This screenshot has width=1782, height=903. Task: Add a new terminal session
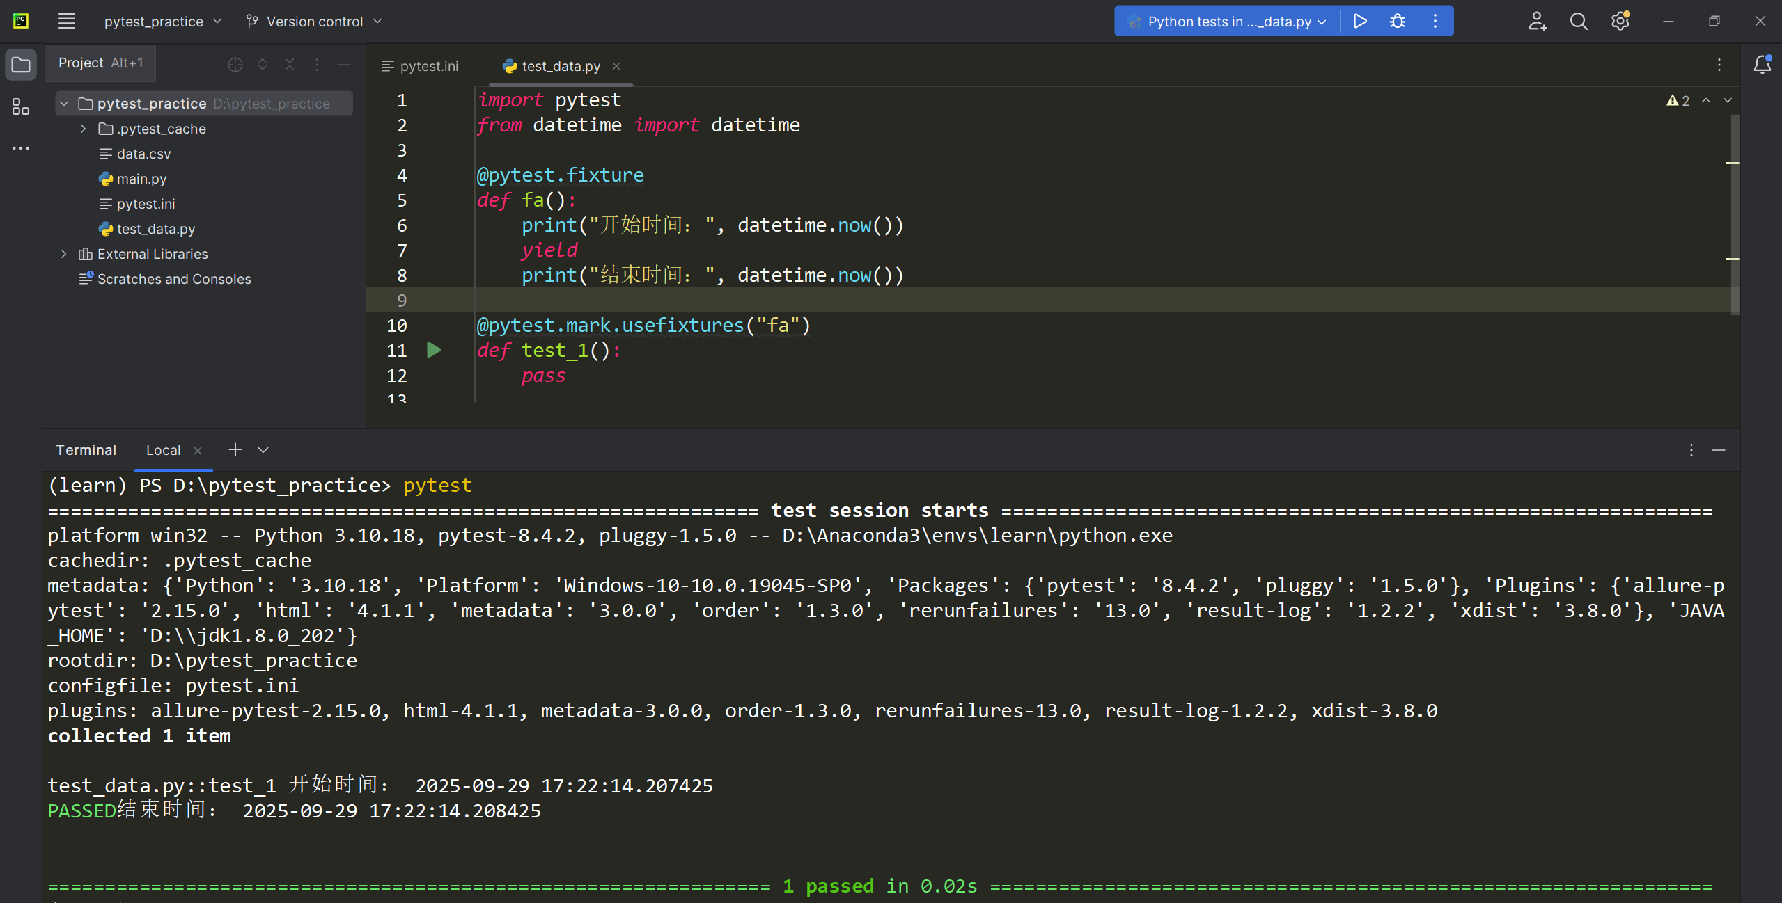235,450
